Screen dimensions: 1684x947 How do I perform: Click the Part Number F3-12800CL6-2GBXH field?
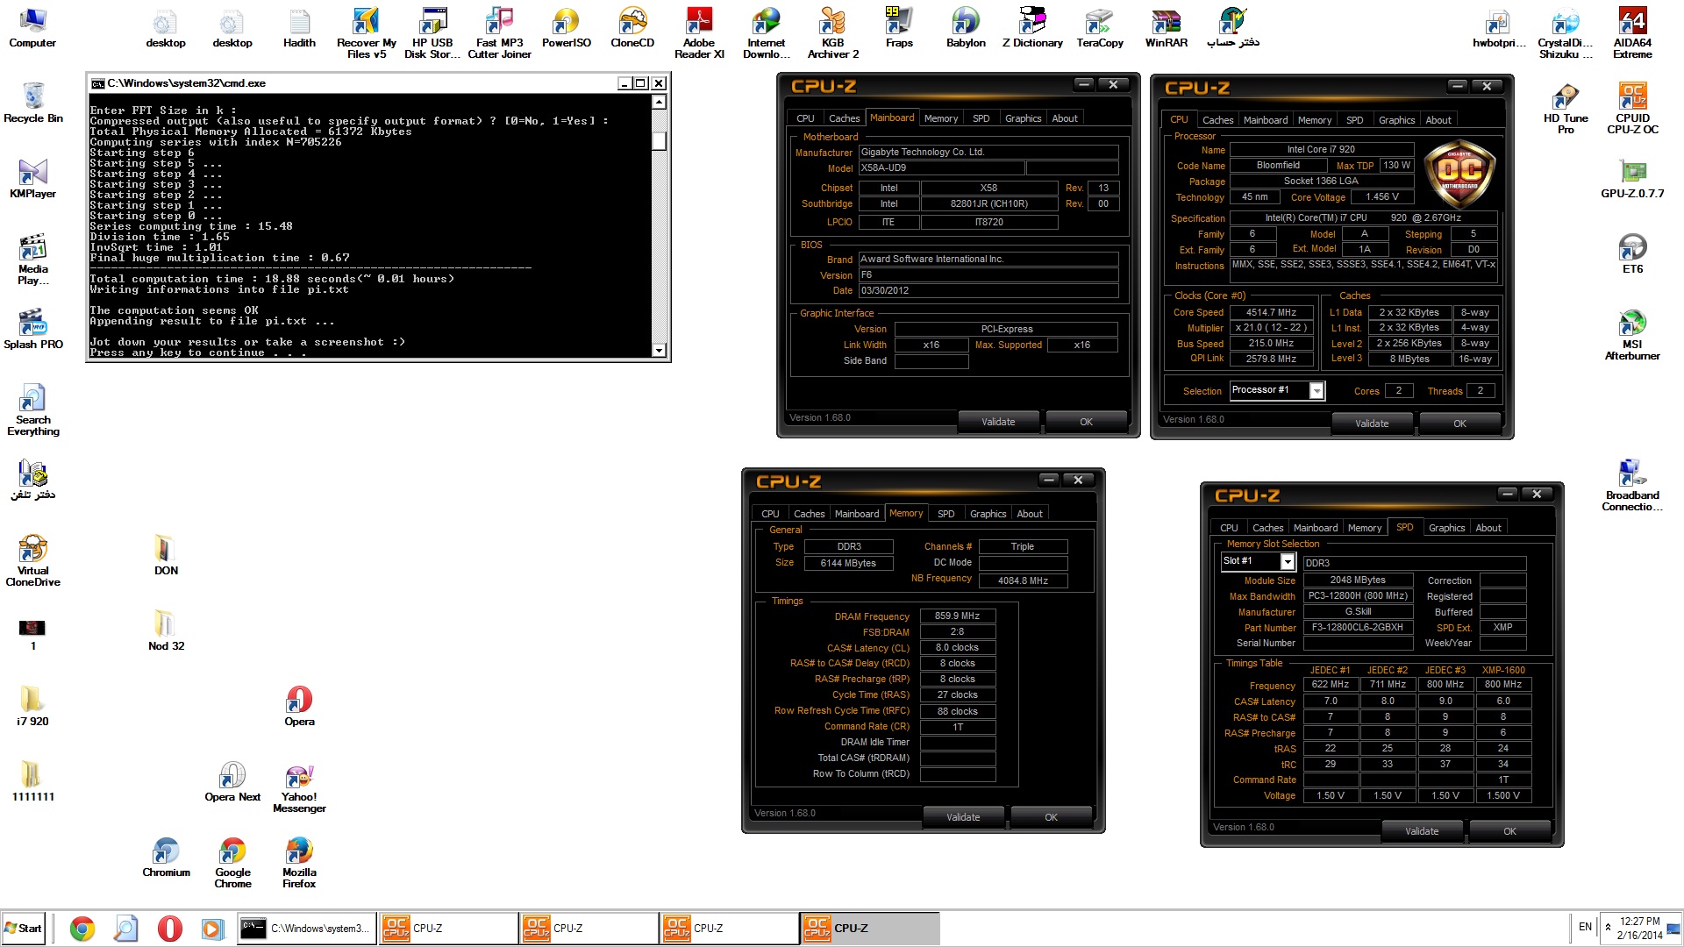coord(1358,628)
